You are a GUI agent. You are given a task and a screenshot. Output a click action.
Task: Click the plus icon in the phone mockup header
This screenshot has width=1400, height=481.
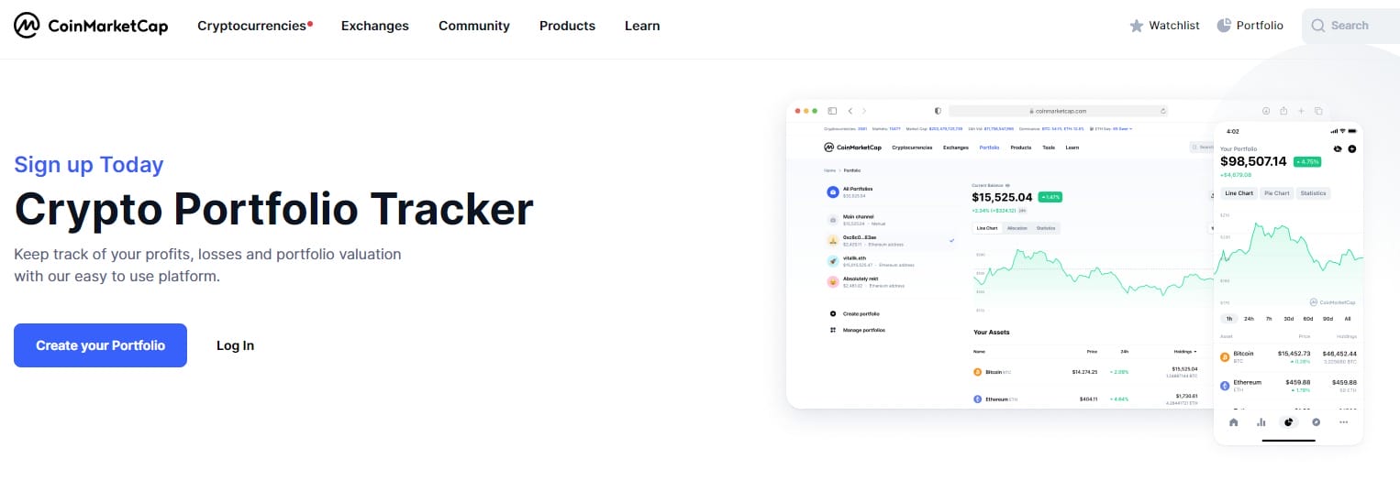tap(1351, 148)
